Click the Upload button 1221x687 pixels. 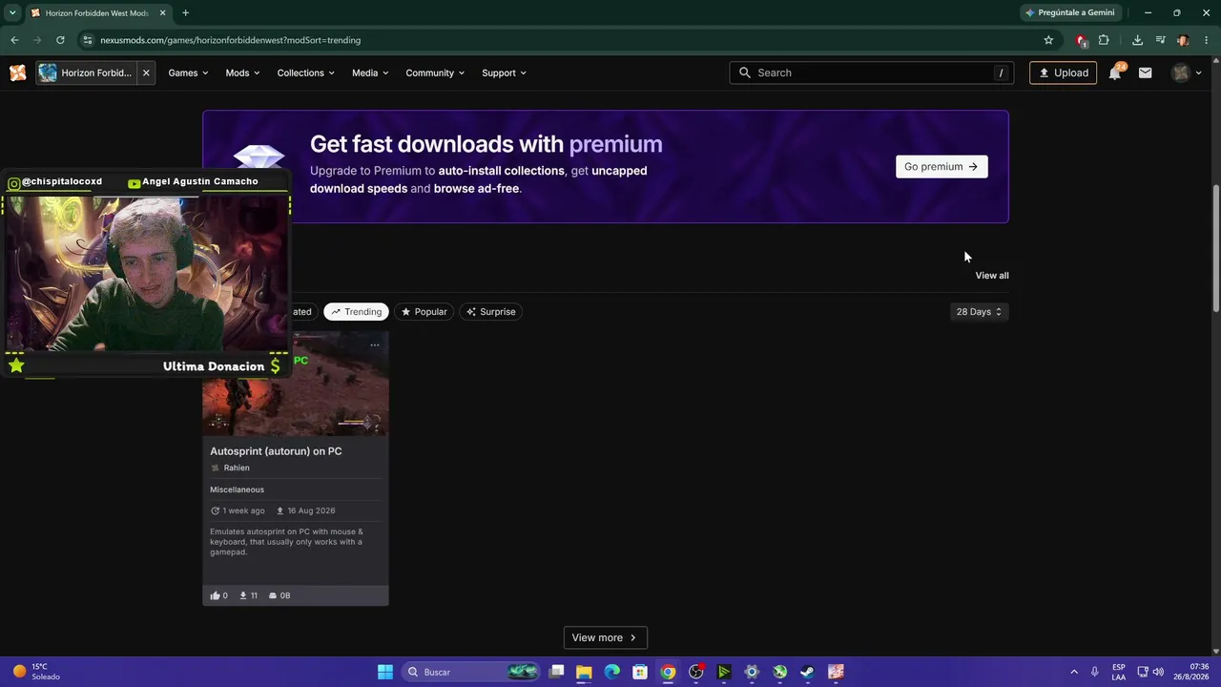coord(1064,73)
